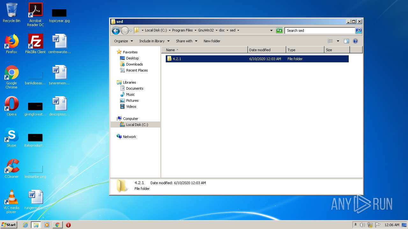Select FileZilla Client desktop icon
408x229 pixels.
click(x=35, y=44)
